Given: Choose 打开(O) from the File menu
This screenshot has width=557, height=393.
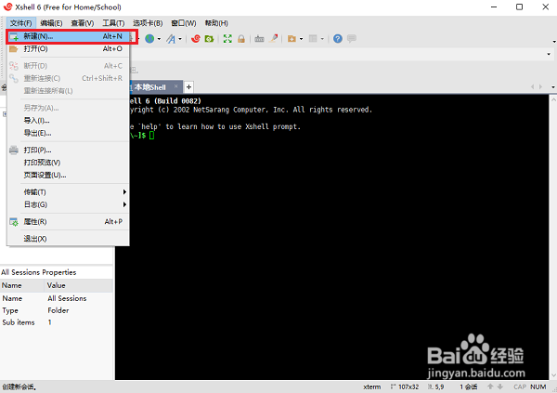Looking at the screenshot, I should (x=68, y=48).
